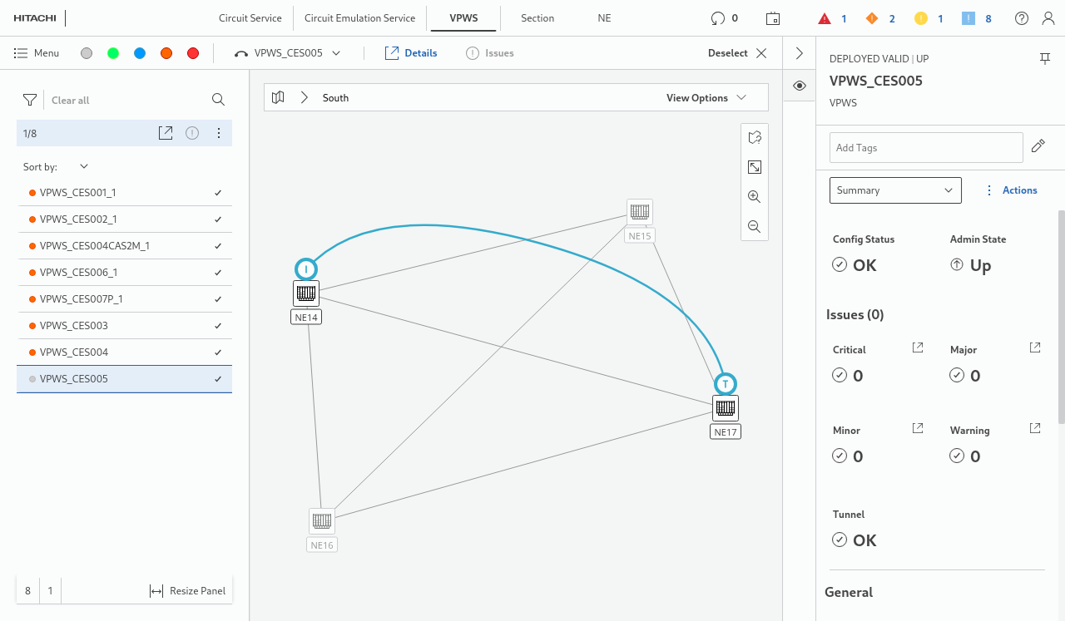Search the service list
Image resolution: width=1065 pixels, height=621 pixels.
[x=218, y=100]
